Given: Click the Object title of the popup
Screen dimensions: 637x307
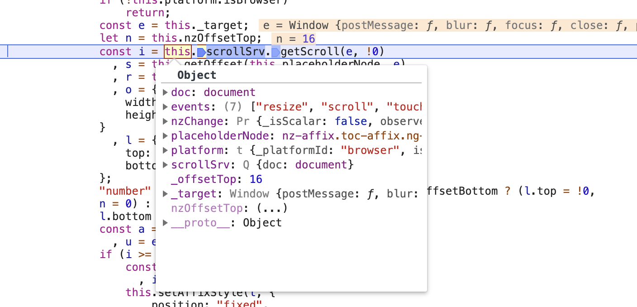Looking at the screenshot, I should [197, 75].
